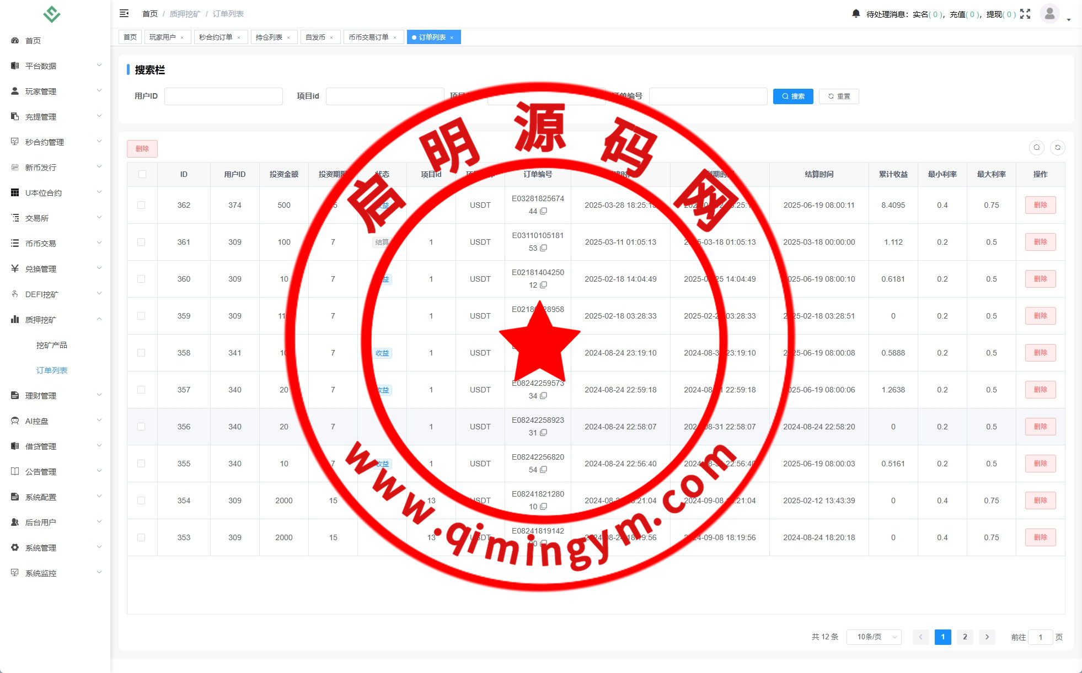This screenshot has width=1082, height=673.
Task: Check the row for order ID 359
Action: [141, 316]
